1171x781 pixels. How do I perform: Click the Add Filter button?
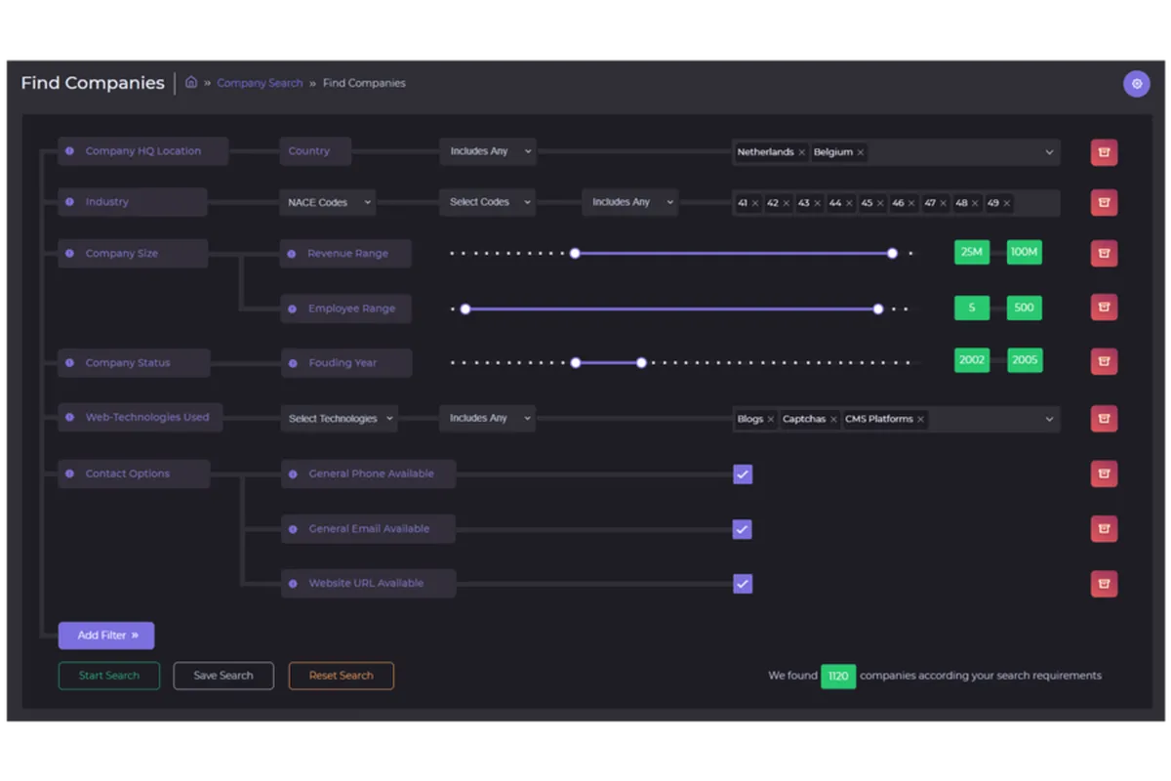(106, 636)
